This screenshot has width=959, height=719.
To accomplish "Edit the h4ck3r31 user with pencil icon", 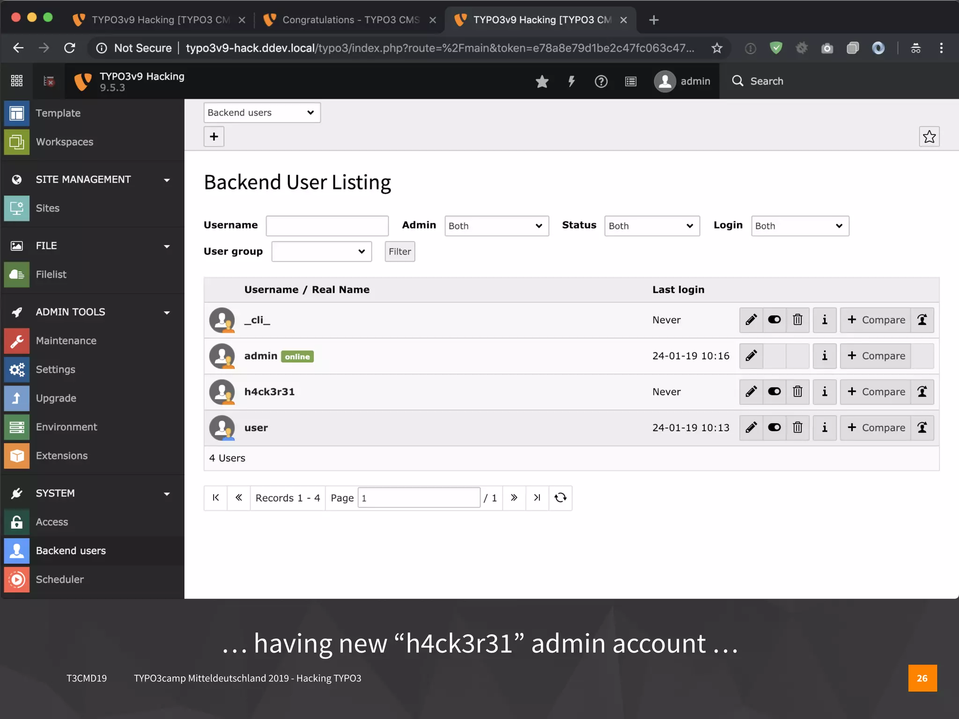I will 751,392.
